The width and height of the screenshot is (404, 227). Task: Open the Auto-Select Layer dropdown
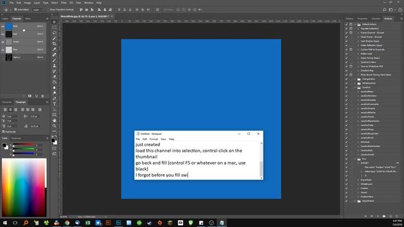[38, 10]
